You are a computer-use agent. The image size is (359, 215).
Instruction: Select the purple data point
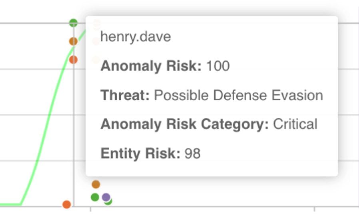click(x=106, y=197)
